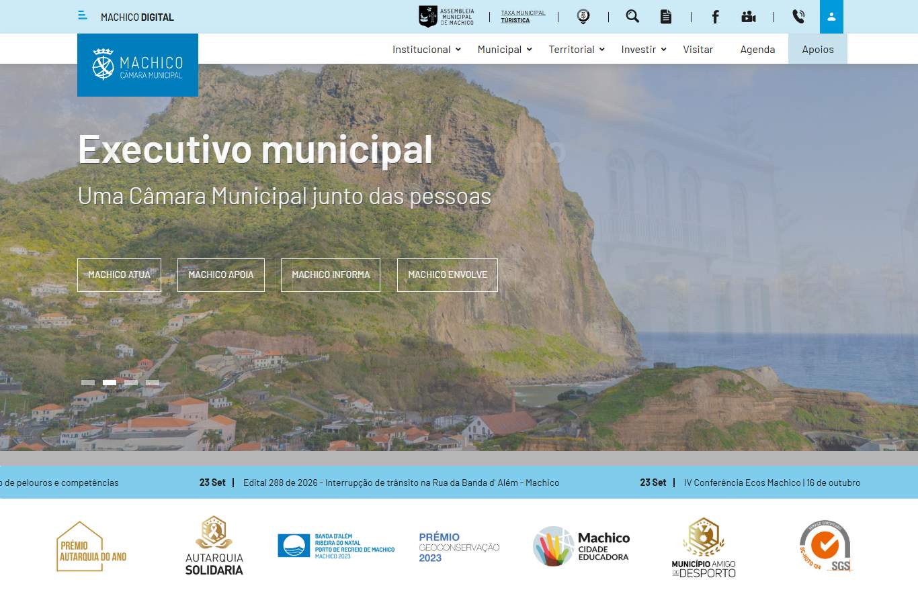Expand the Institucional menu
Viewport: 918px width, 604px height.
coord(427,49)
